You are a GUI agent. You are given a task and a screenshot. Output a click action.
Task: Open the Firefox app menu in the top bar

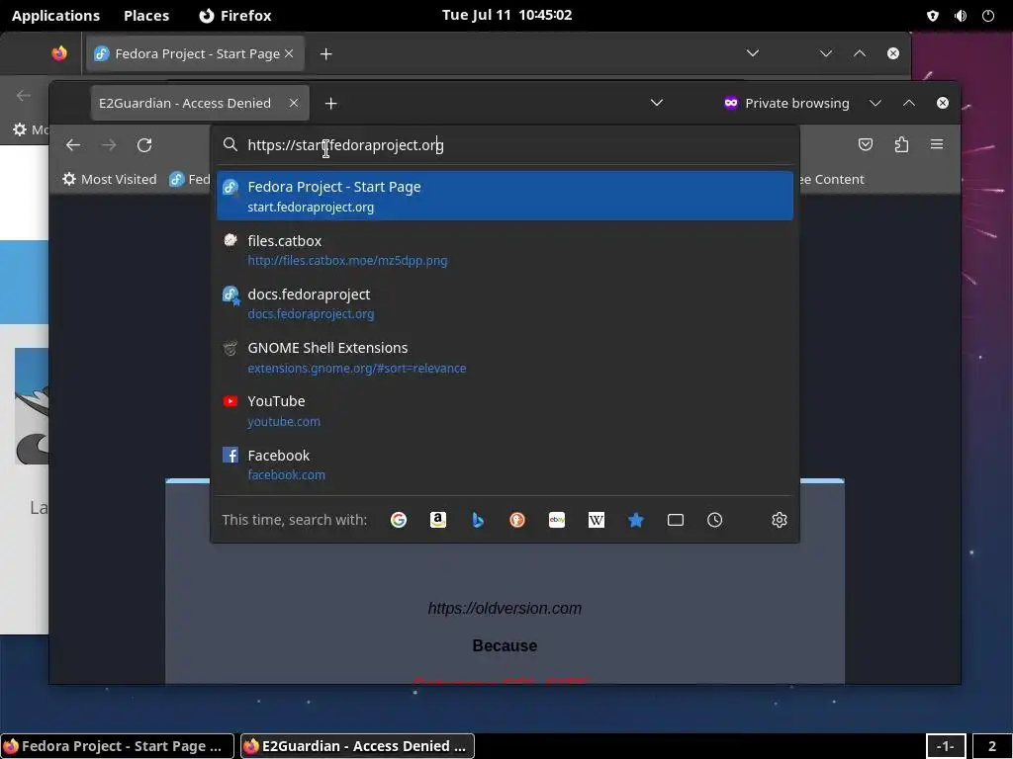tap(235, 16)
